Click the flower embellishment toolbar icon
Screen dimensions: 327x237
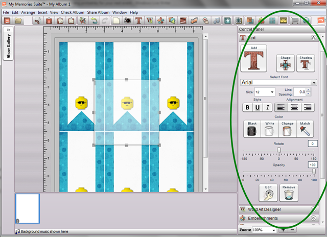coord(161,20)
